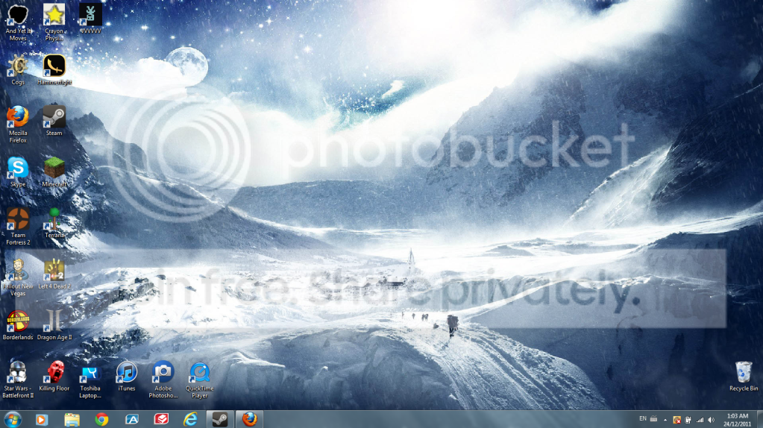
Task: Click the Terraria desktop icon
Action: click(x=54, y=223)
